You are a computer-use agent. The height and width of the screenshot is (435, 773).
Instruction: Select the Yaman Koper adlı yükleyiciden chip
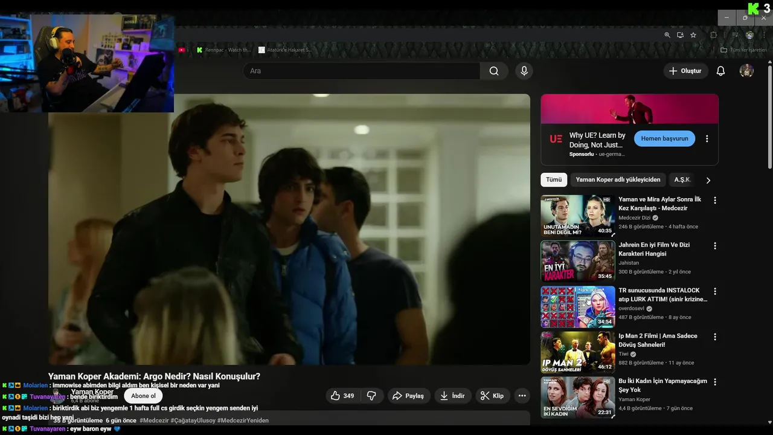pyautogui.click(x=618, y=179)
